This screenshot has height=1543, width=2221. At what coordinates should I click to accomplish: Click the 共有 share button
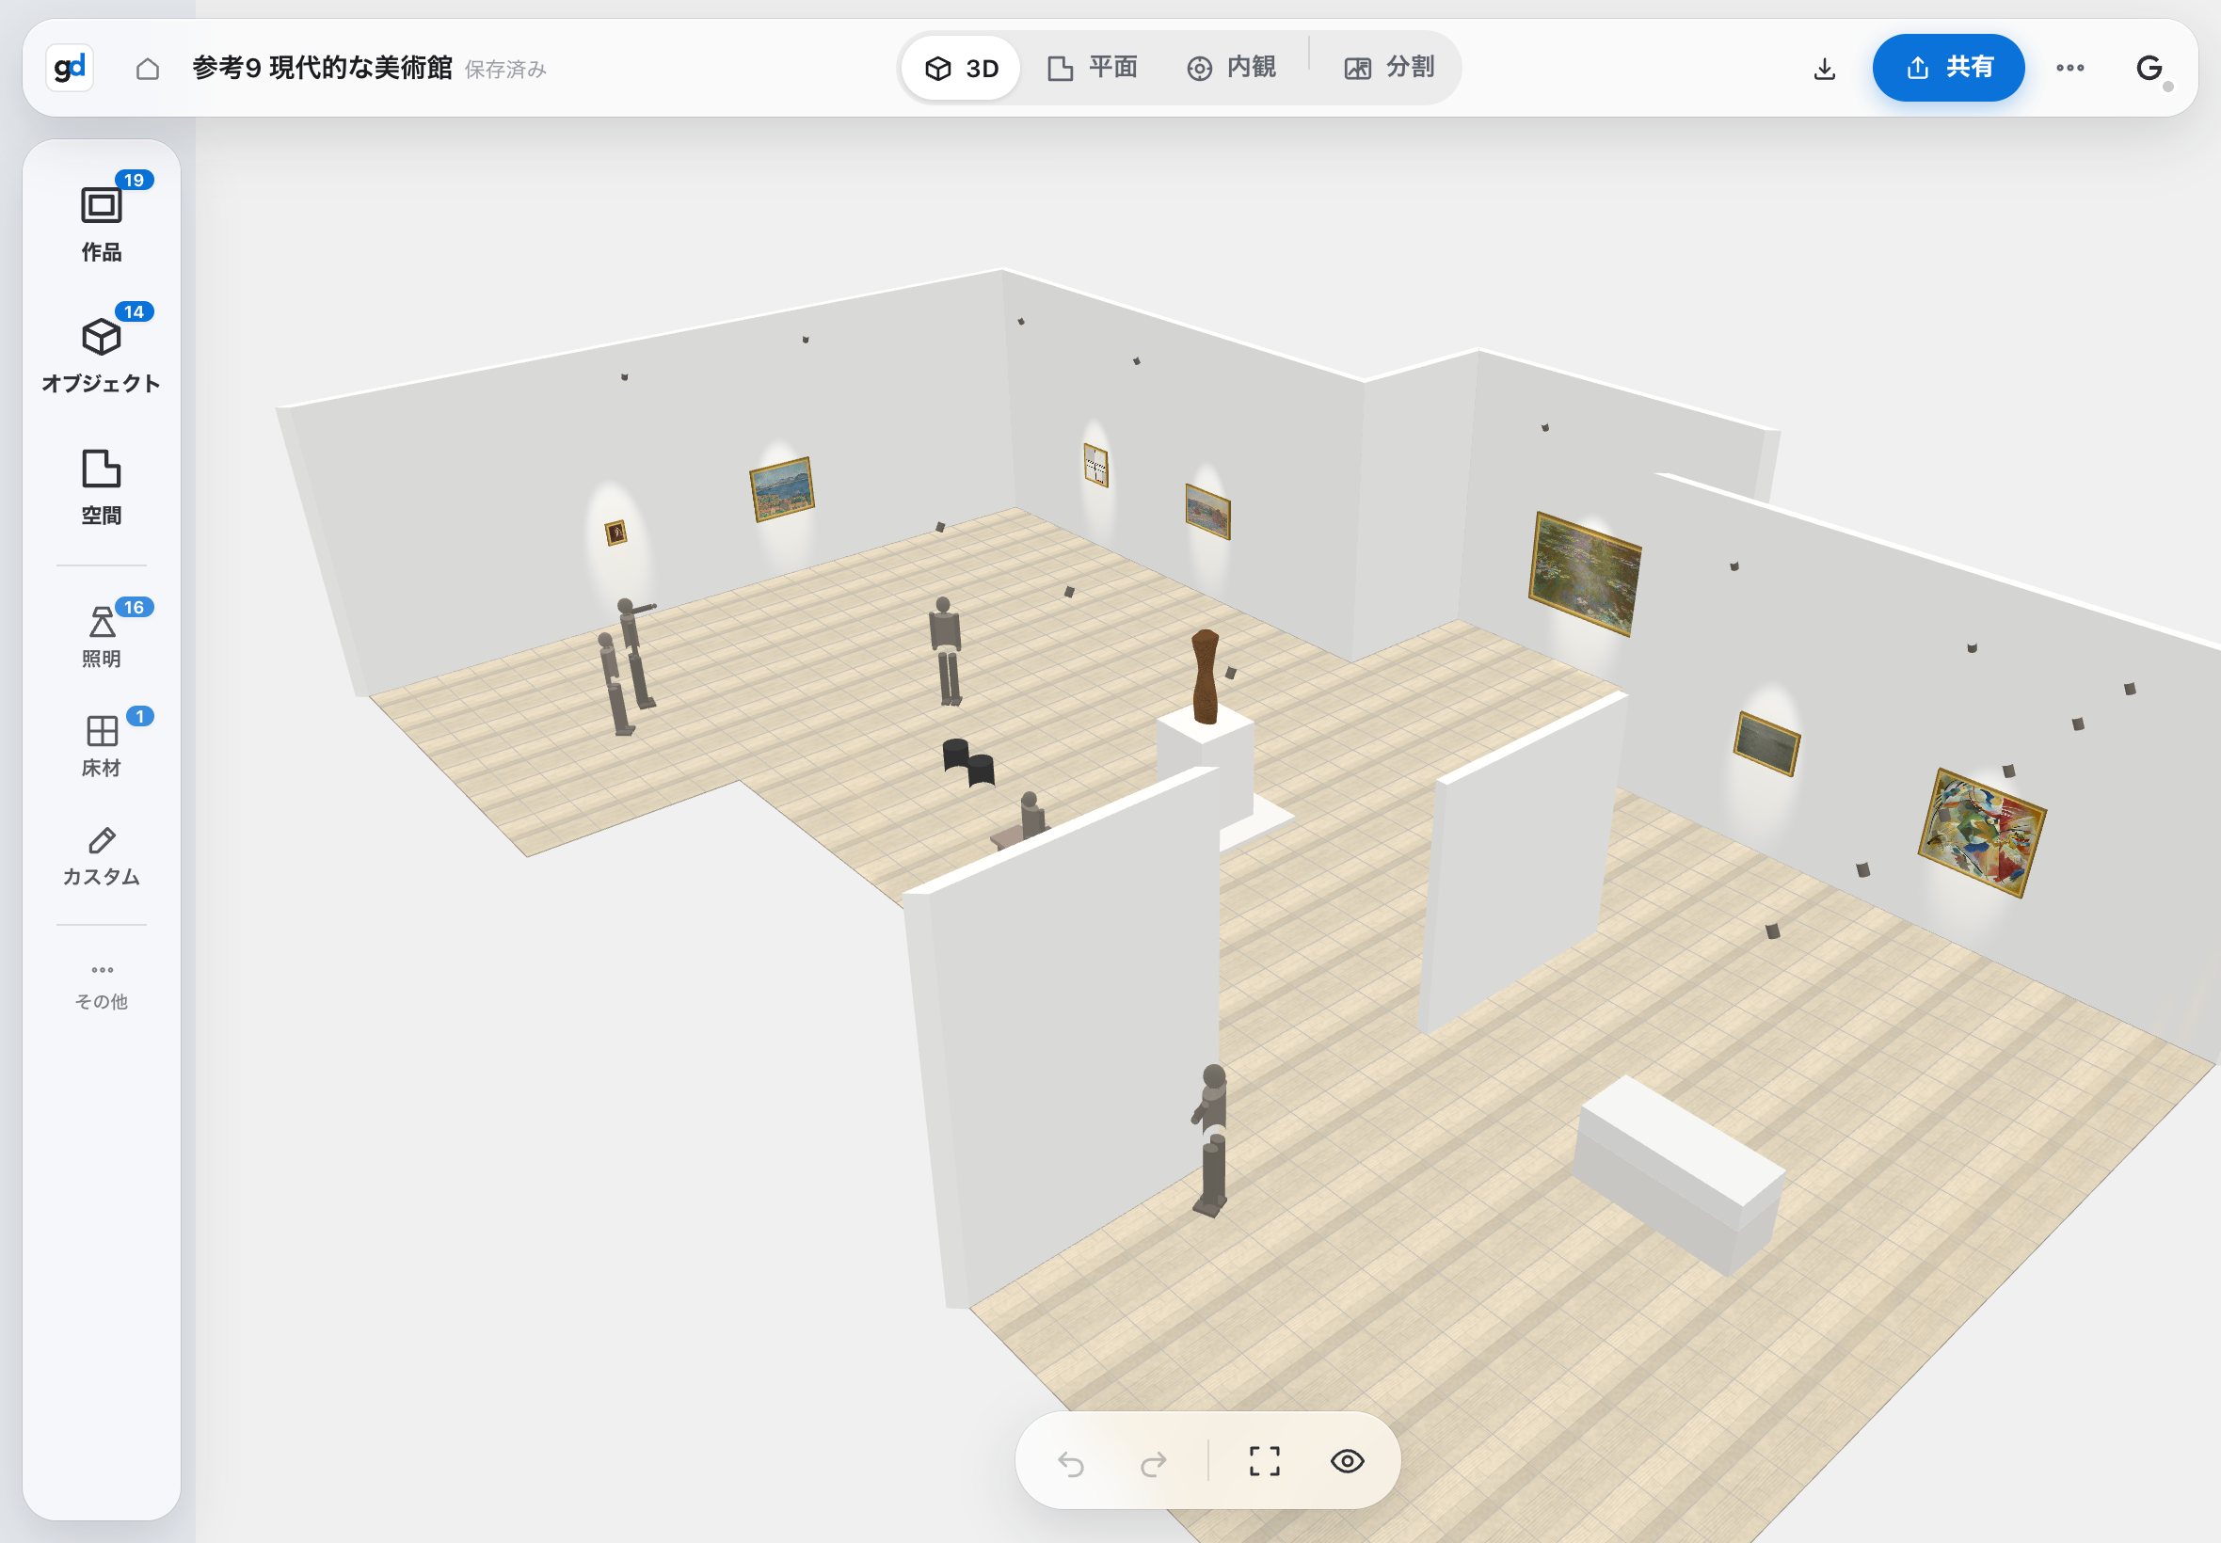(1948, 68)
